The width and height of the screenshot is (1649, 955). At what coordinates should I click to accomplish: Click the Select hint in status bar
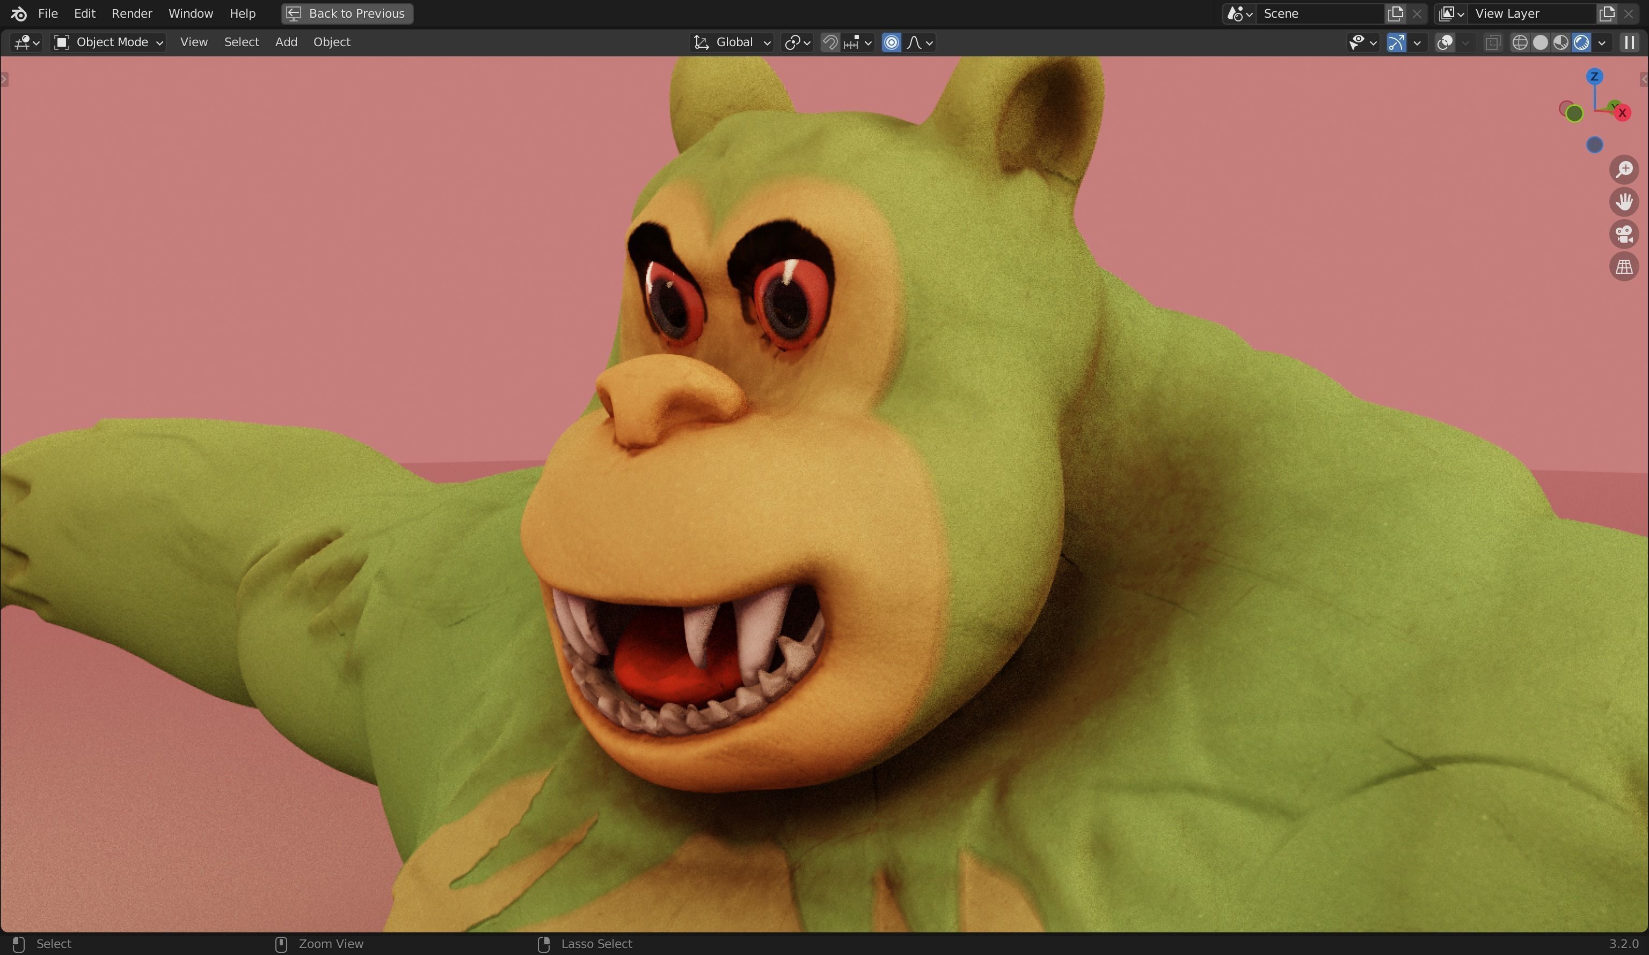[54, 944]
